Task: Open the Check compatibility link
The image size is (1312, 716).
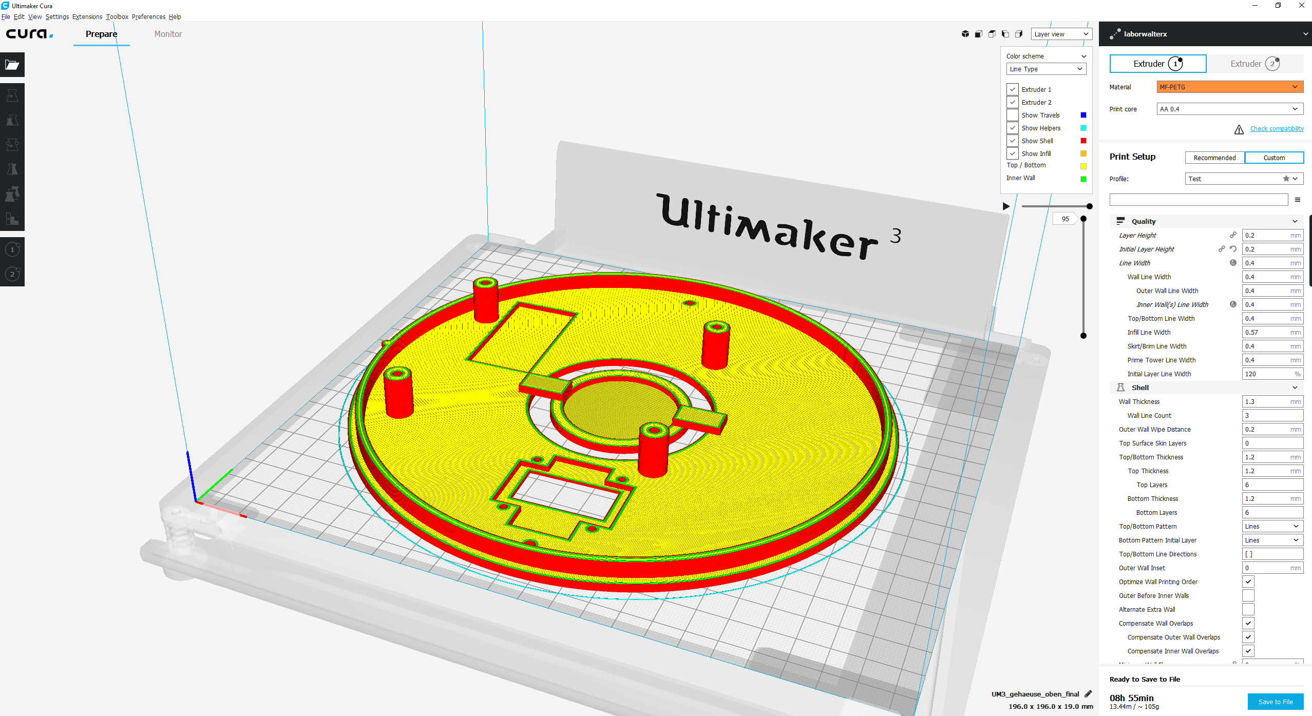Action: pos(1277,129)
